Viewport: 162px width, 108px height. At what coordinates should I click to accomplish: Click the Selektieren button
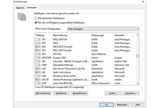point(61,93)
